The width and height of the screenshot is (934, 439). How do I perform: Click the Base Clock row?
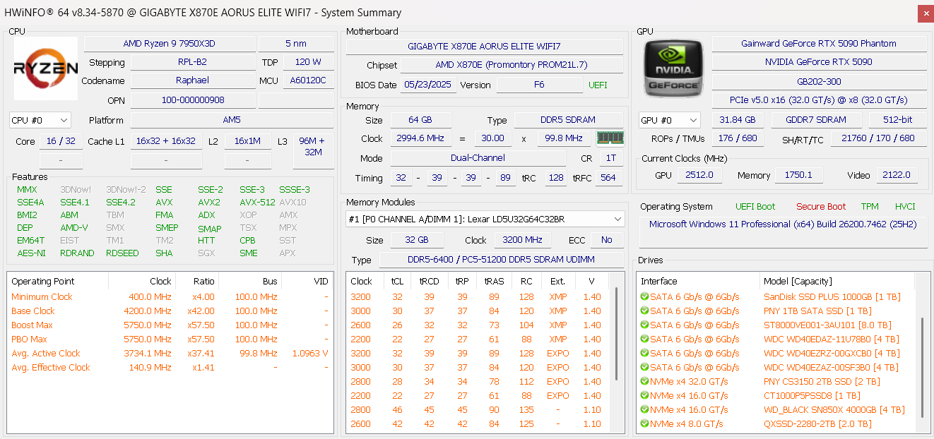[170, 311]
